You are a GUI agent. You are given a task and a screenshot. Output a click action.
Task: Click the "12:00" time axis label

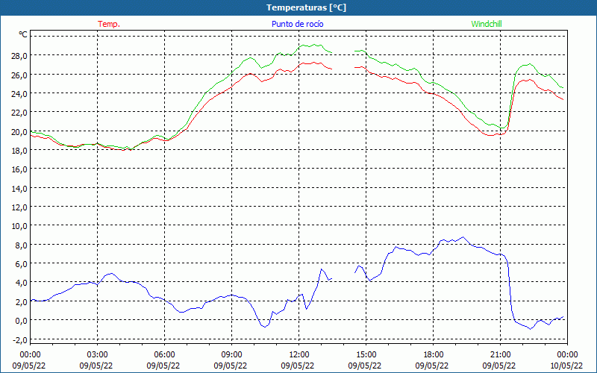tap(299, 355)
